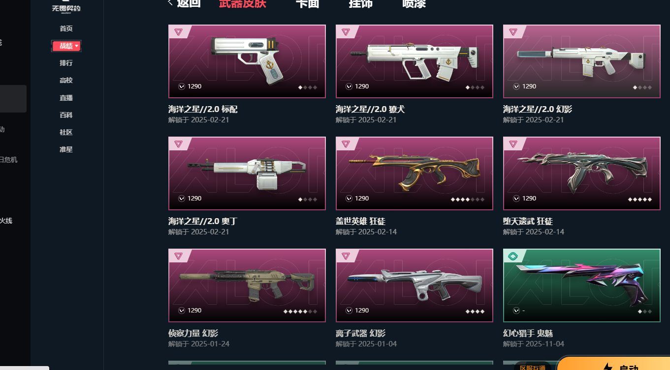
Task: Click the green tier badge on 幻心猎手 鬼魅 card
Action: (513, 256)
